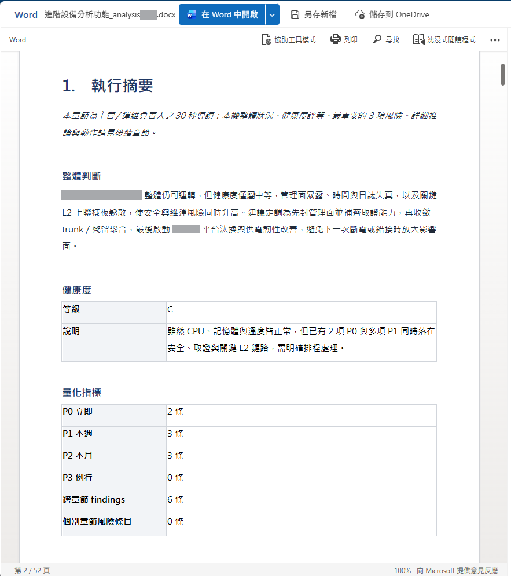
Task: Click the 個別章節風險條目 row label
Action: pyautogui.click(x=97, y=521)
